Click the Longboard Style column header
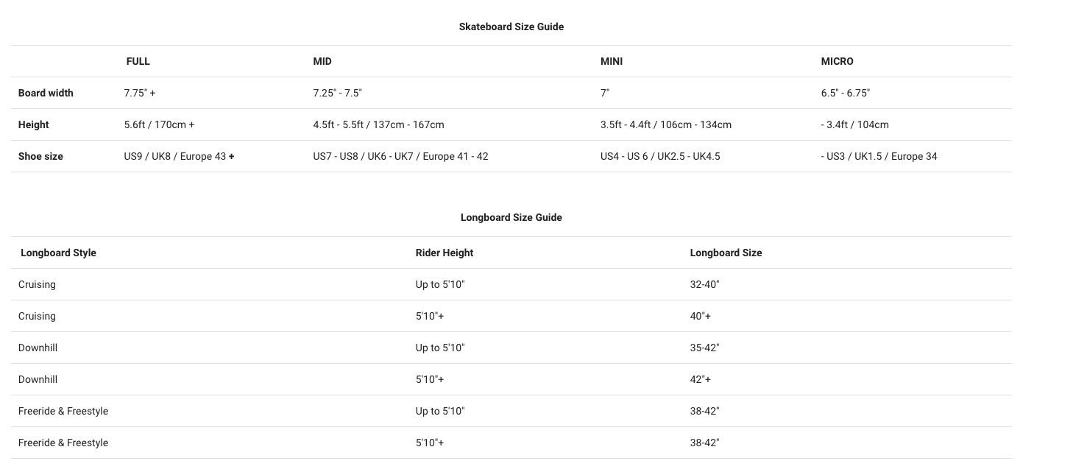1087x472 pixels. pos(58,253)
